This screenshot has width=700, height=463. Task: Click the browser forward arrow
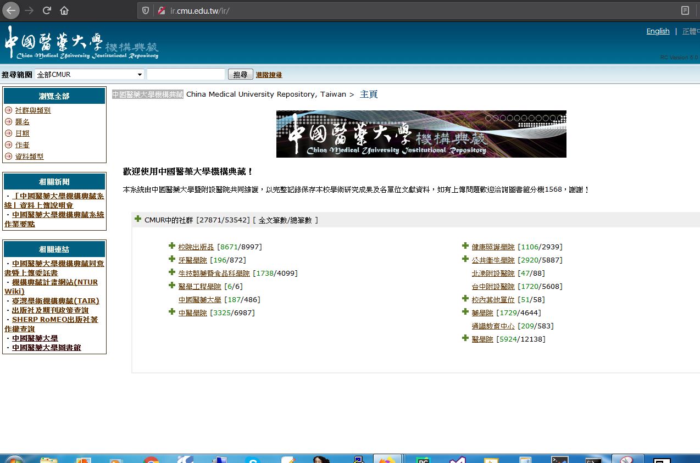29,10
